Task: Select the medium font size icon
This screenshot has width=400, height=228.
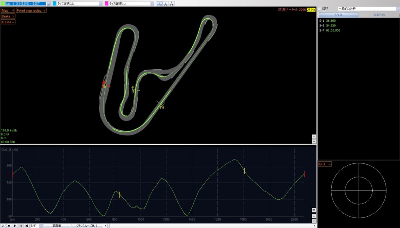Action: pyautogui.click(x=165, y=4)
